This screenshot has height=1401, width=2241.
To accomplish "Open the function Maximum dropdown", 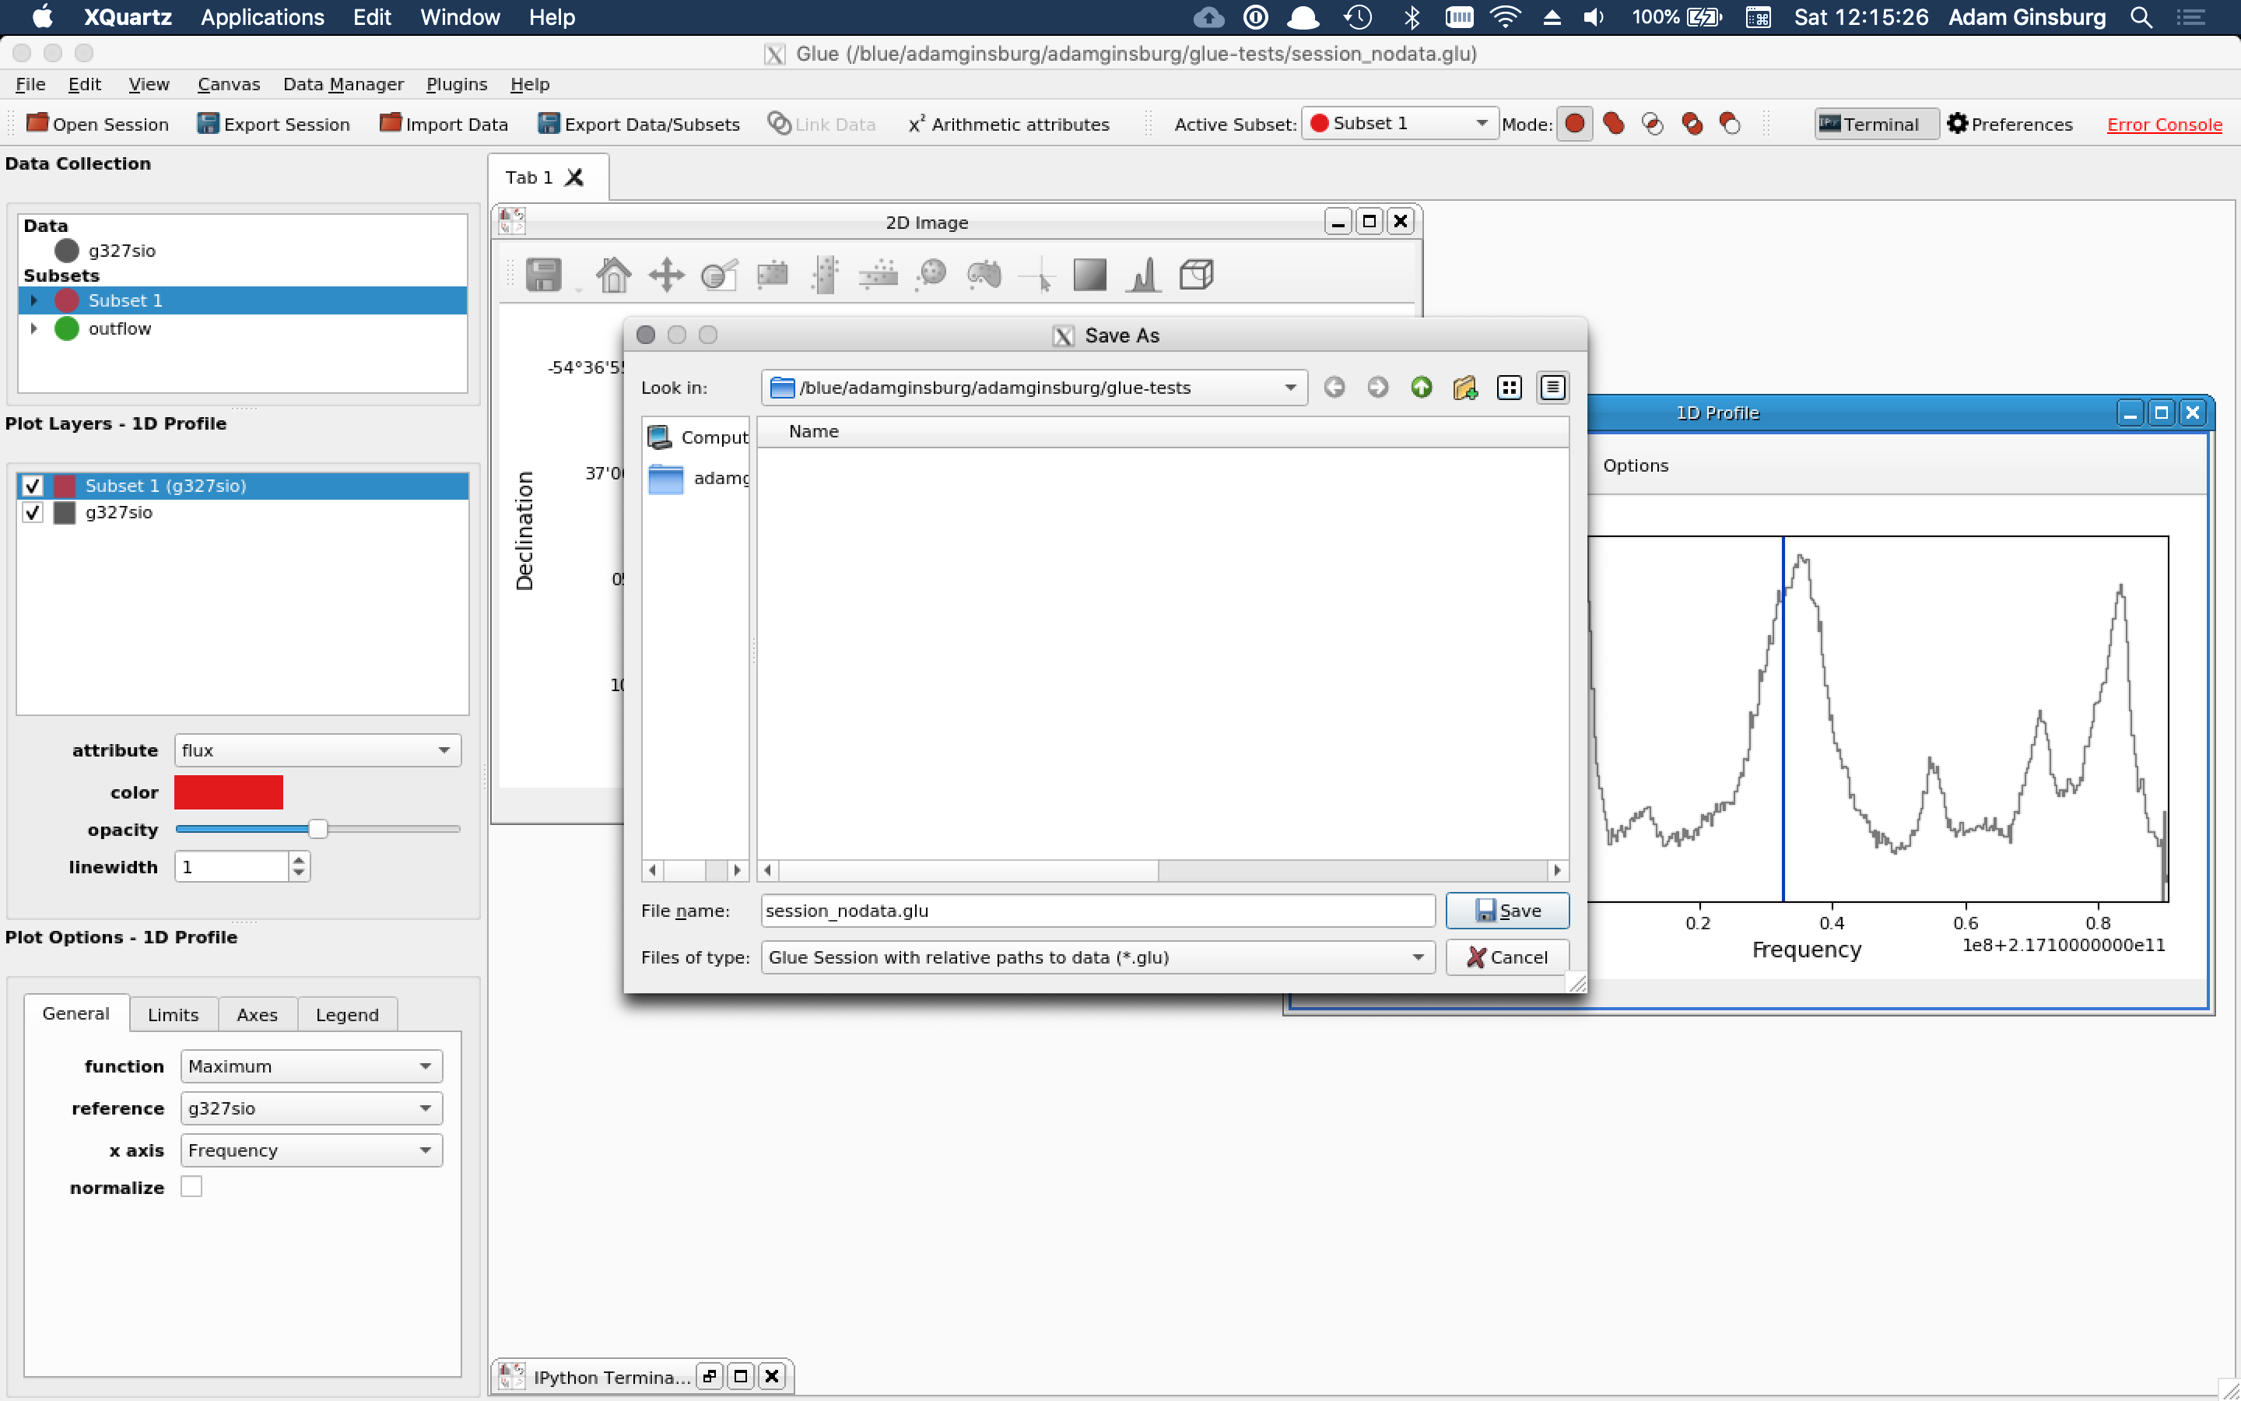I will [311, 1066].
